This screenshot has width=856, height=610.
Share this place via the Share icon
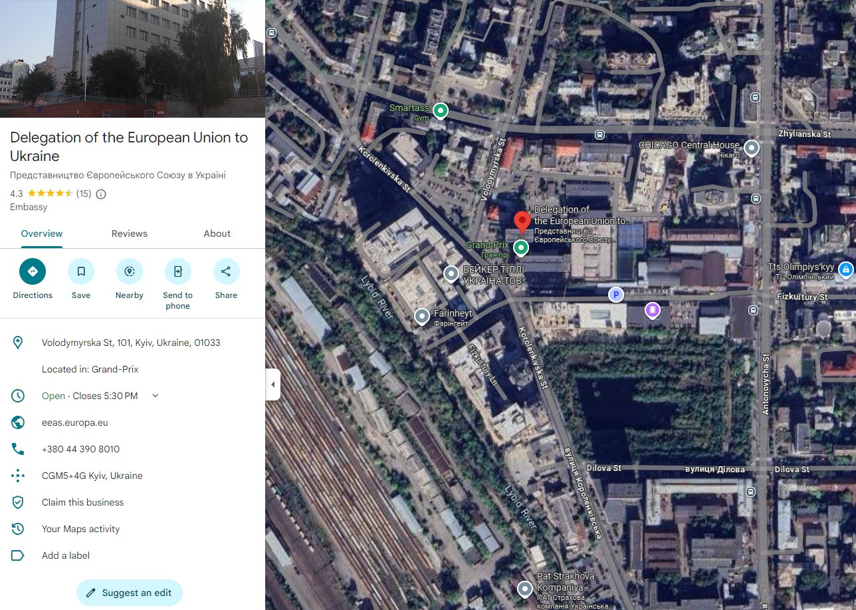point(227,271)
